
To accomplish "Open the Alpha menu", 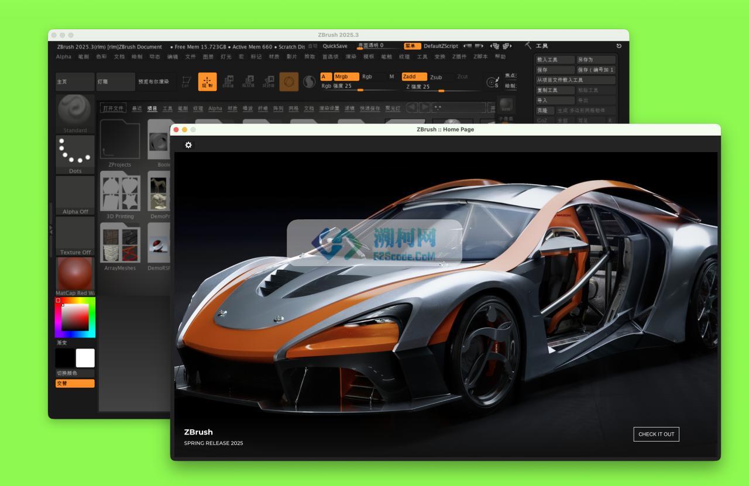I will pyautogui.click(x=63, y=57).
